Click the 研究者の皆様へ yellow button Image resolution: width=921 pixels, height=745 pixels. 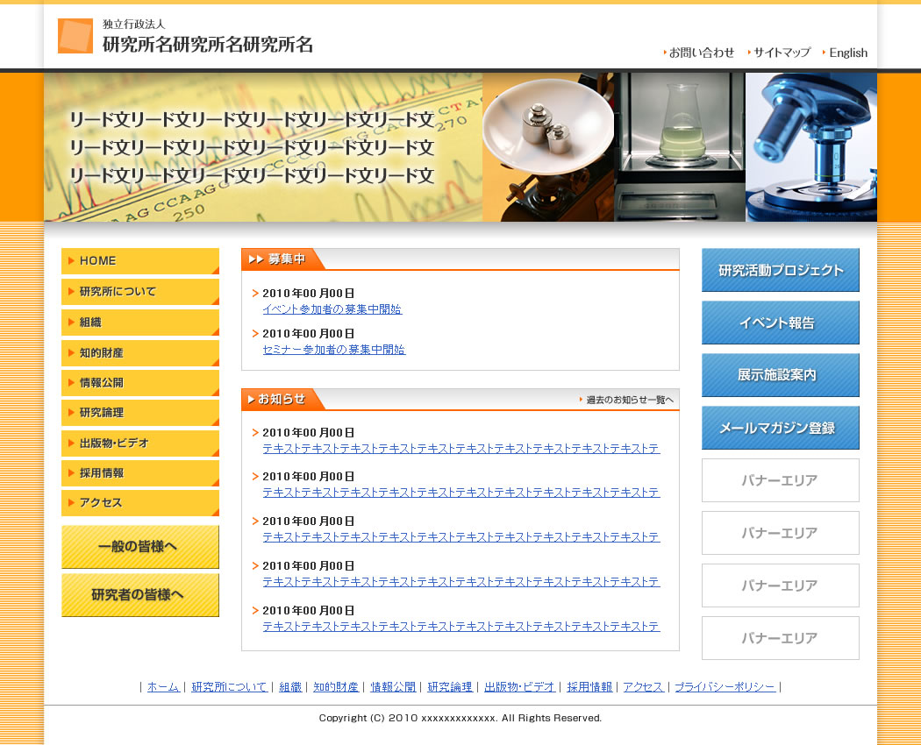click(140, 595)
